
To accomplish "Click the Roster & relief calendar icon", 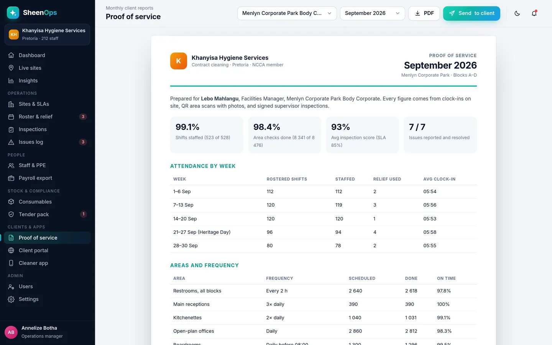I will coord(11,117).
